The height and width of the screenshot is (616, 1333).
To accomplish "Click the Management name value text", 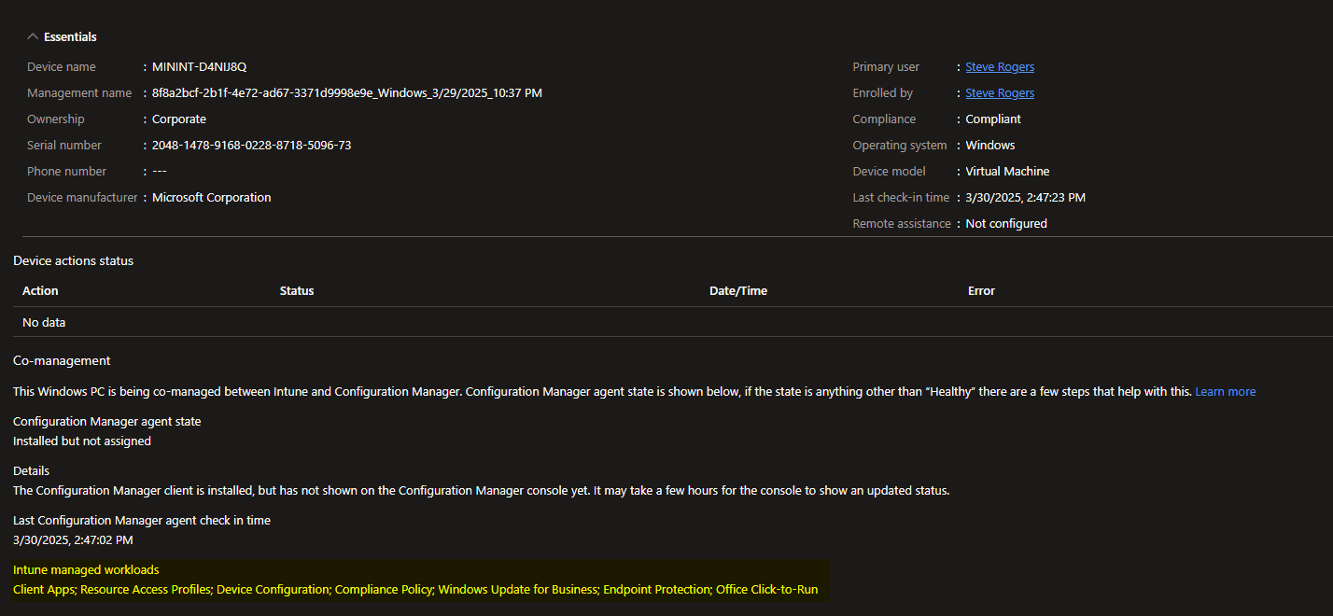I will tap(346, 93).
